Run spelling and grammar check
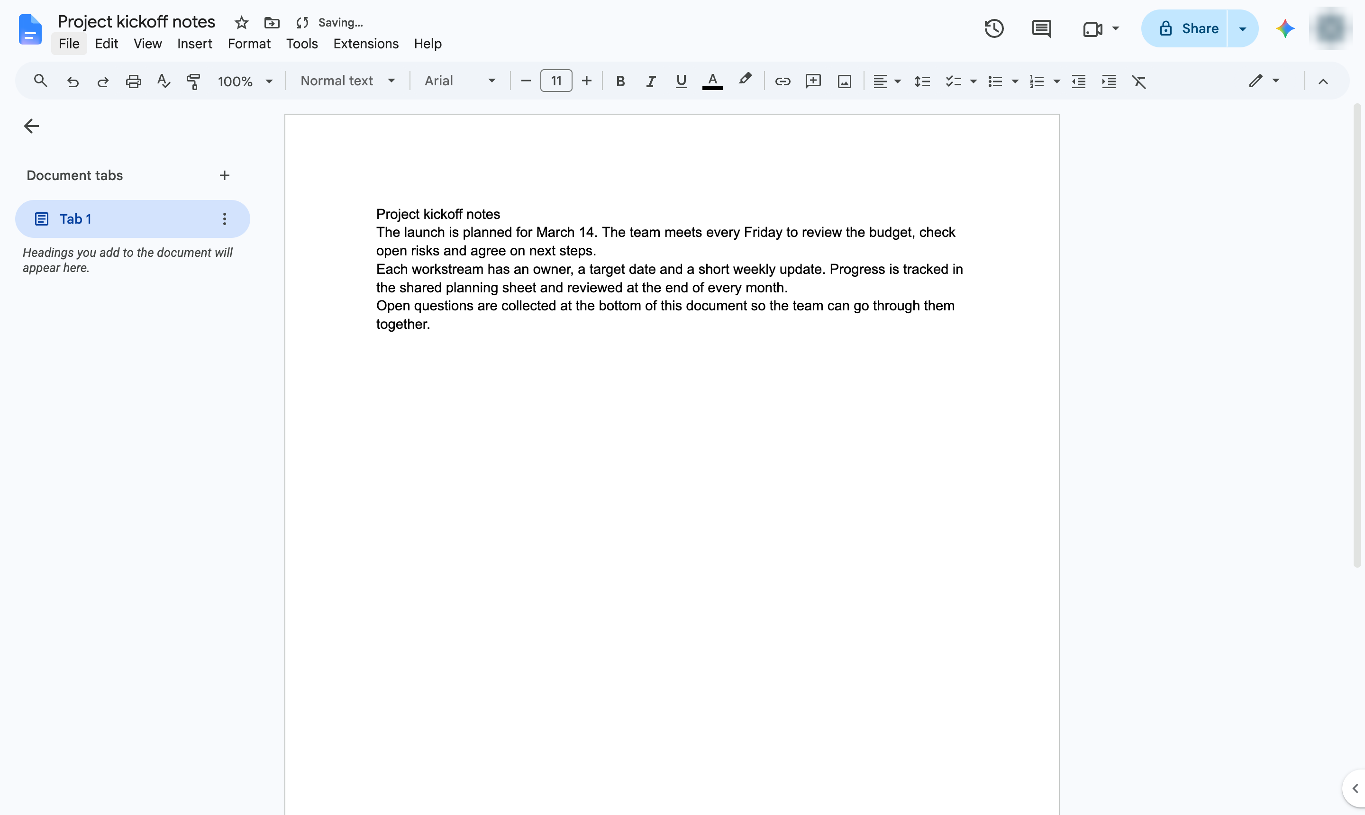The image size is (1365, 815). pos(163,81)
